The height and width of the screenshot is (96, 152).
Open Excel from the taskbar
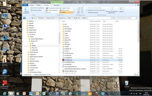click(44, 94)
